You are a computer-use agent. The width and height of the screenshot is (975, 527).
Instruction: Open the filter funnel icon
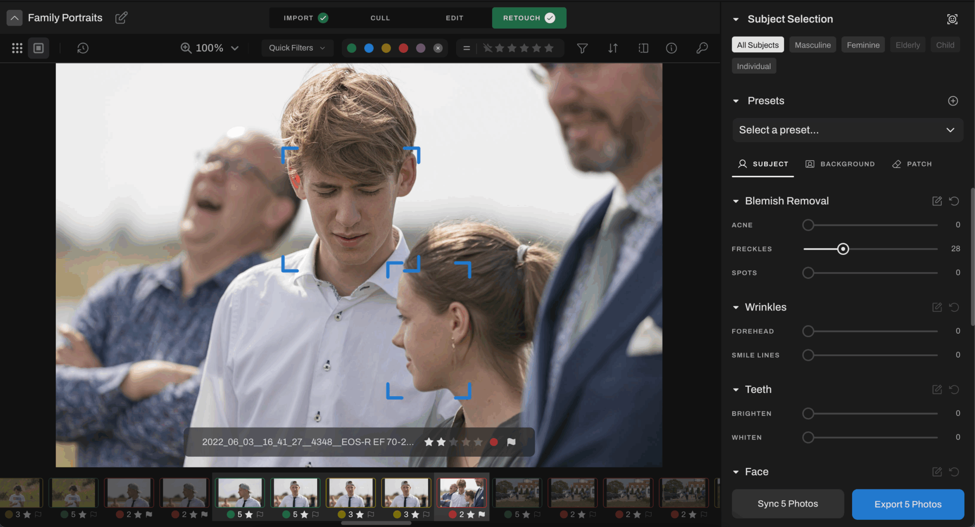coord(582,48)
